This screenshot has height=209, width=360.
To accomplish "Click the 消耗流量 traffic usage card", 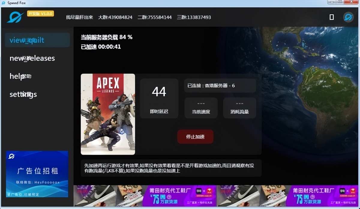I will click(x=239, y=108).
